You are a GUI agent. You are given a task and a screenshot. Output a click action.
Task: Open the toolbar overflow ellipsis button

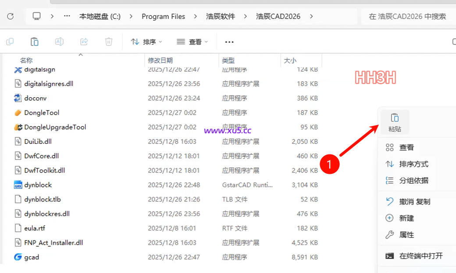[229, 41]
